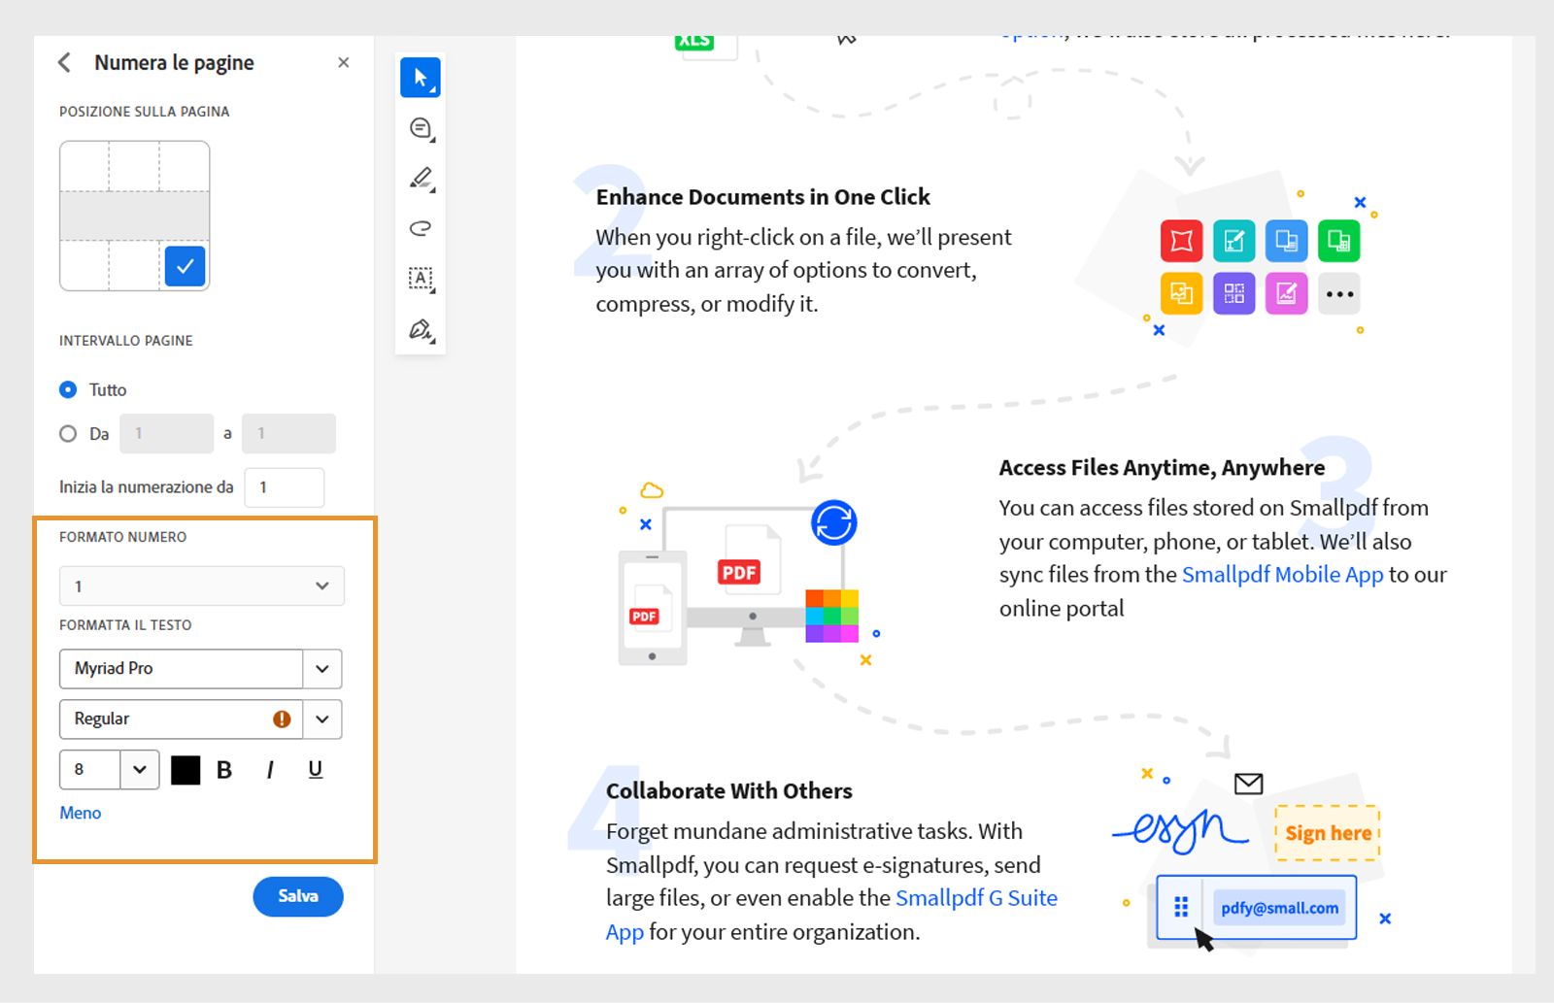Choose the top-right page position cell
Image resolution: width=1554 pixels, height=1003 pixels.
coord(185,167)
